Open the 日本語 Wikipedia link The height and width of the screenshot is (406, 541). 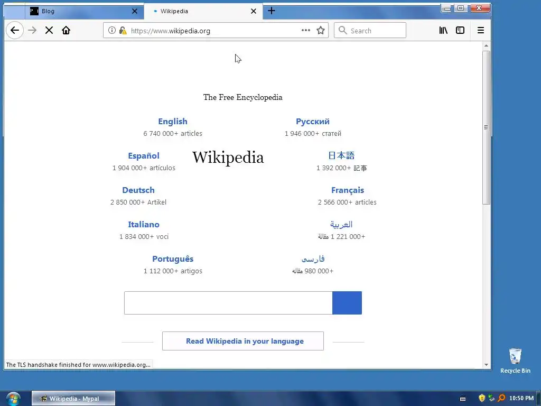[341, 156]
